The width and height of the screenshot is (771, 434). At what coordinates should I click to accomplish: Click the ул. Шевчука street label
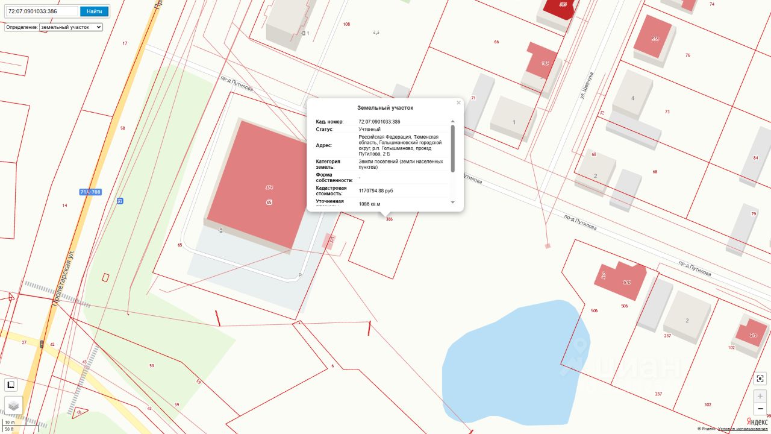pyautogui.click(x=587, y=85)
